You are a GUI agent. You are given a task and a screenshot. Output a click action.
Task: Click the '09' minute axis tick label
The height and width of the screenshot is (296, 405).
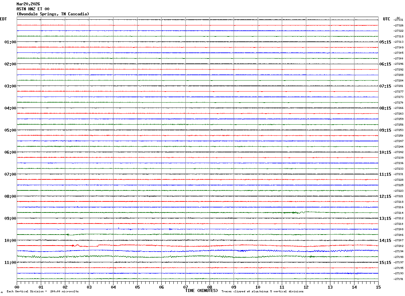(234, 287)
